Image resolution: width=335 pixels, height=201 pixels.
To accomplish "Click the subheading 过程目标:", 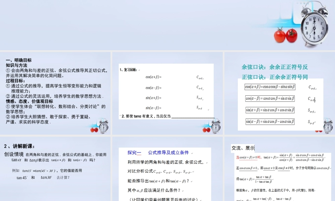I will point(15,81).
